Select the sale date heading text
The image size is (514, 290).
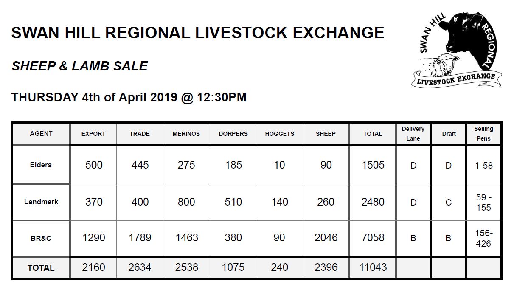point(129,97)
